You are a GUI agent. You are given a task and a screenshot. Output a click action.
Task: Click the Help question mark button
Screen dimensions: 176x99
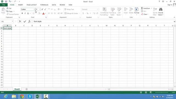[159, 1]
